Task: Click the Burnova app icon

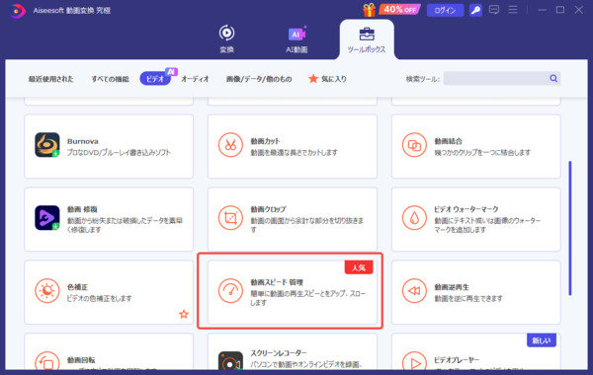Action: point(46,145)
